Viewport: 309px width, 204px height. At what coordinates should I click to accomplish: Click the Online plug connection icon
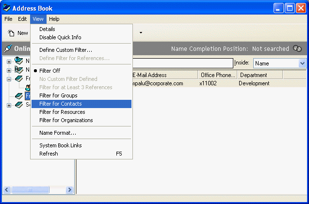(x=8, y=48)
